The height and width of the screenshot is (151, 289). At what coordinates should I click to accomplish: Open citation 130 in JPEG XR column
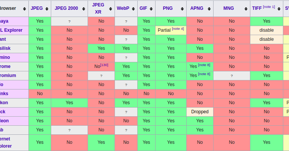(104, 65)
